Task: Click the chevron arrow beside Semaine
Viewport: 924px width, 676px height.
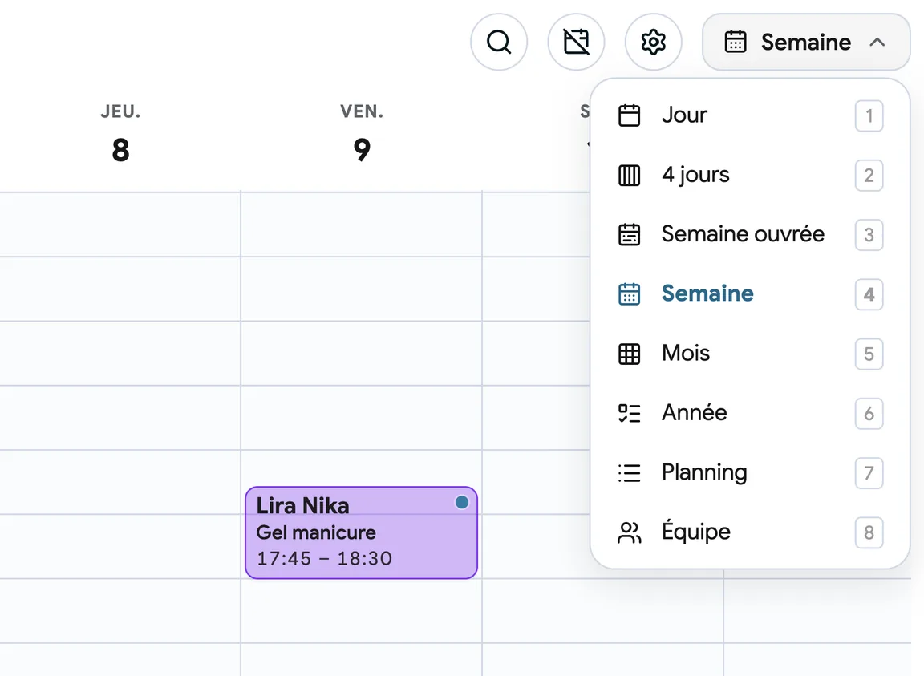Action: point(877,42)
